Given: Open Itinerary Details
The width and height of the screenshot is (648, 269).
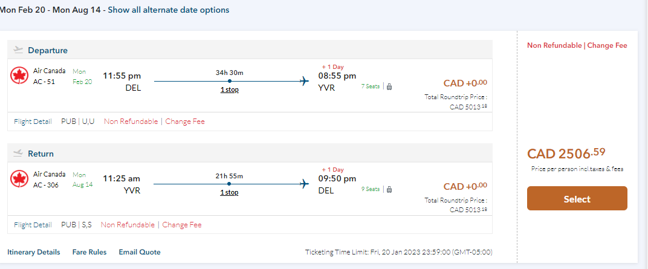Looking at the screenshot, I should [34, 252].
